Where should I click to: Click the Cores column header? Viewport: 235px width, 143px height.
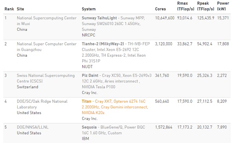coord(160,9)
